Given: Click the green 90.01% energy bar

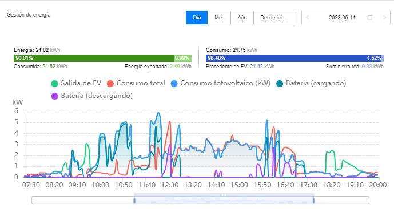Looking at the screenshot, I should 94,58.
